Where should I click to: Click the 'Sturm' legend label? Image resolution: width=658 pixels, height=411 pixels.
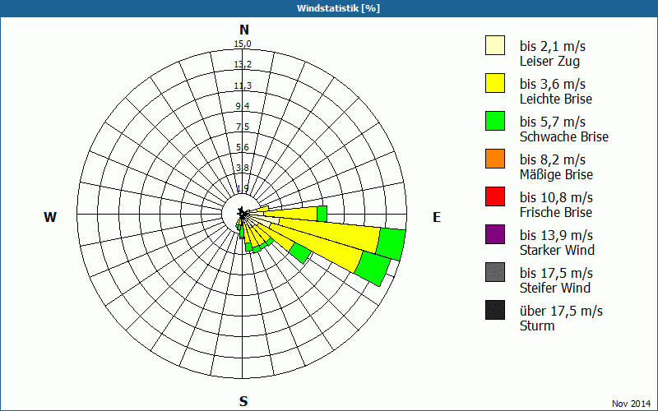point(537,326)
